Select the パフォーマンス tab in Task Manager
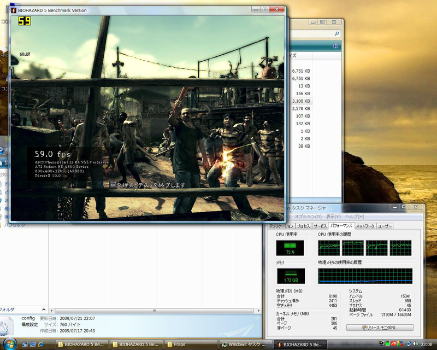Image resolution: width=437 pixels, height=350 pixels. pos(341,225)
